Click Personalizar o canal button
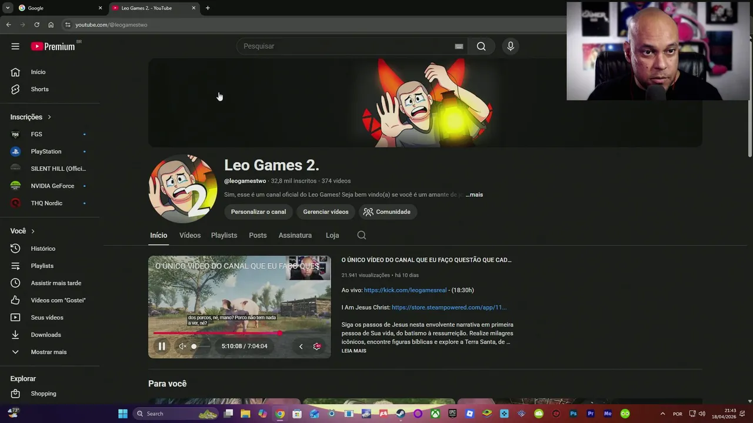This screenshot has width=753, height=423. [x=258, y=211]
